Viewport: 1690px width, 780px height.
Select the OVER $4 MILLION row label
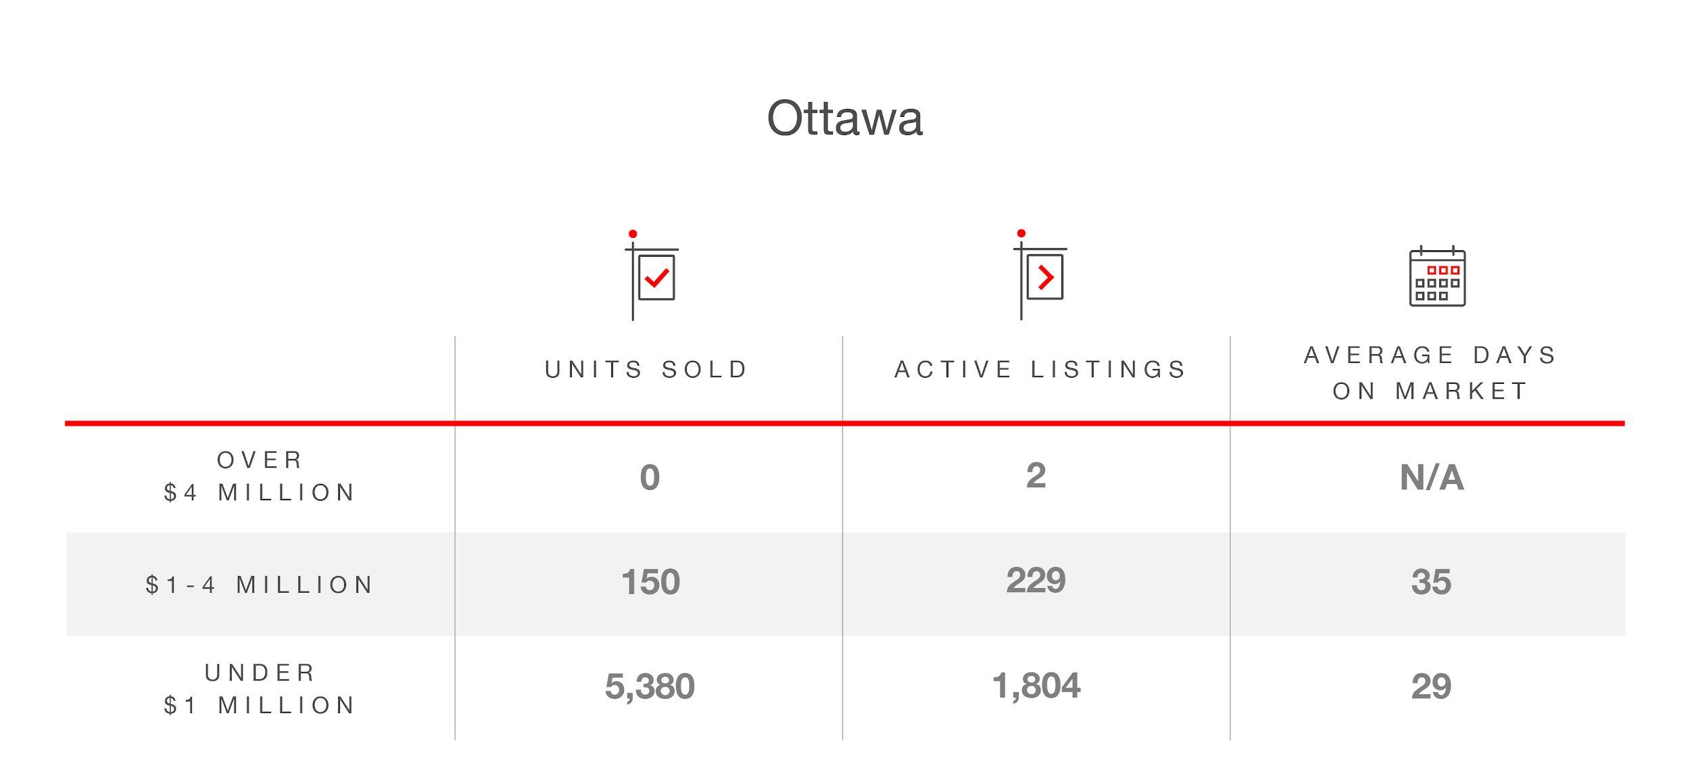(x=260, y=477)
